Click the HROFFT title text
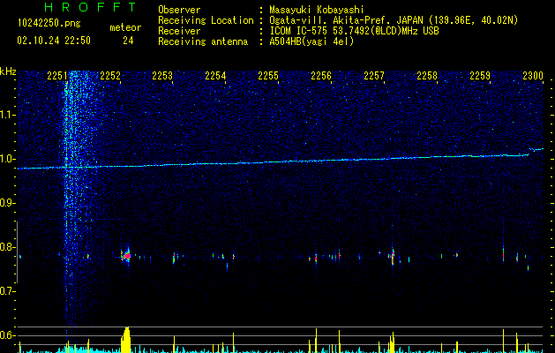 [91, 7]
